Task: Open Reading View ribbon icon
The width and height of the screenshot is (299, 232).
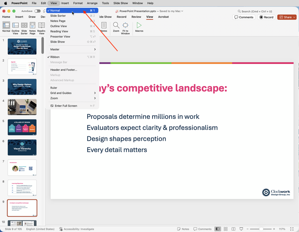Action: click(41, 25)
